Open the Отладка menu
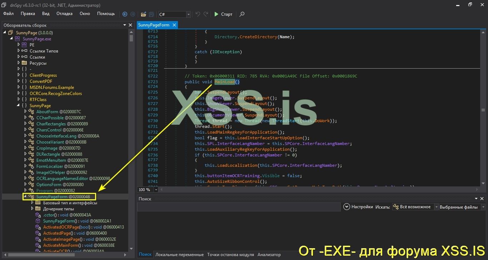The height and width of the screenshot is (260, 488). click(64, 14)
